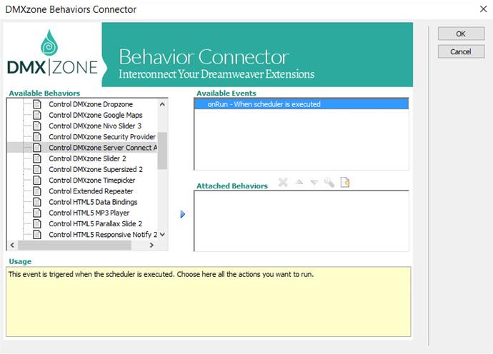Select Control Extended Repeater behavior
493x354 pixels.
pyautogui.click(x=91, y=191)
